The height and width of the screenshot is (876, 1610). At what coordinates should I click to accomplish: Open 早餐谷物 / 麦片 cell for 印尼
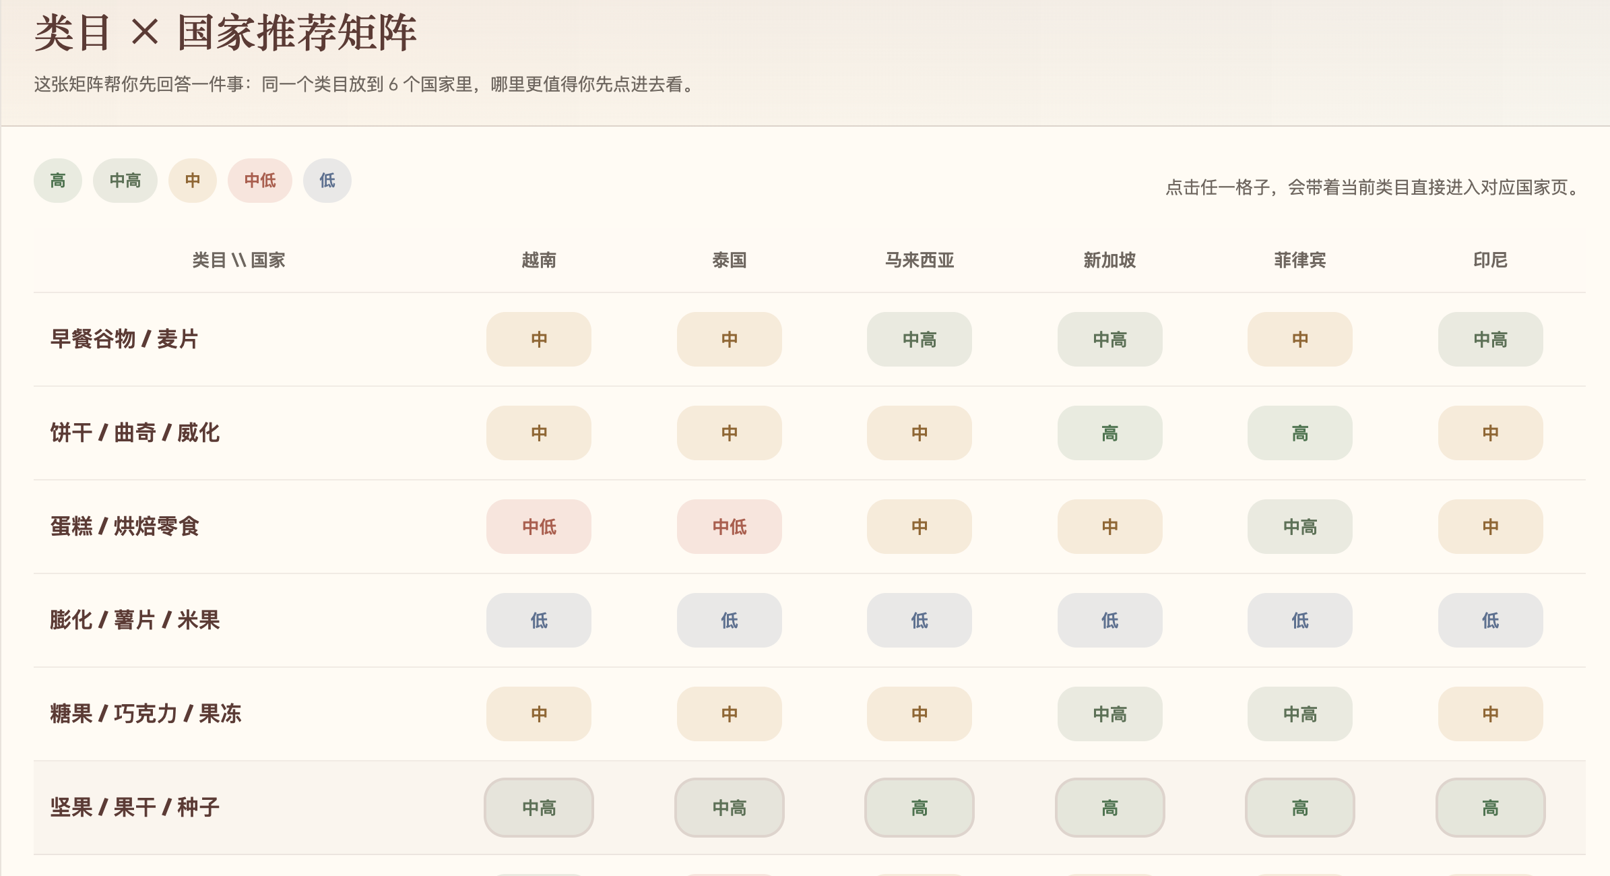click(x=1490, y=339)
